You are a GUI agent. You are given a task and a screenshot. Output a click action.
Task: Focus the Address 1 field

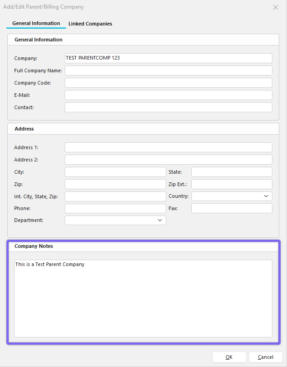coord(168,147)
